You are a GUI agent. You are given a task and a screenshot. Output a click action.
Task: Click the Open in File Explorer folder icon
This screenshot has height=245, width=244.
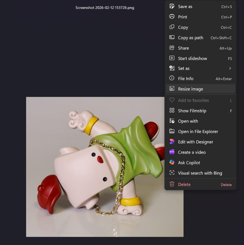[x=172, y=131]
